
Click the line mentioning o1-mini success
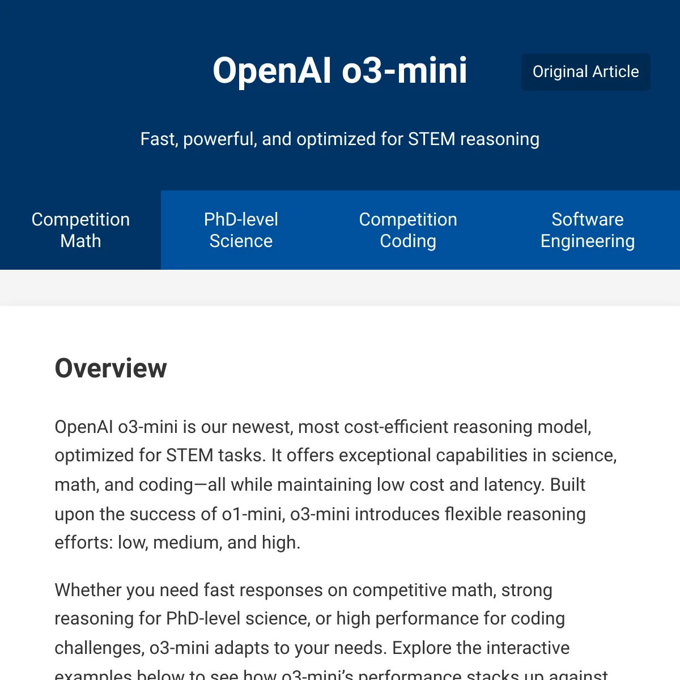click(x=320, y=514)
